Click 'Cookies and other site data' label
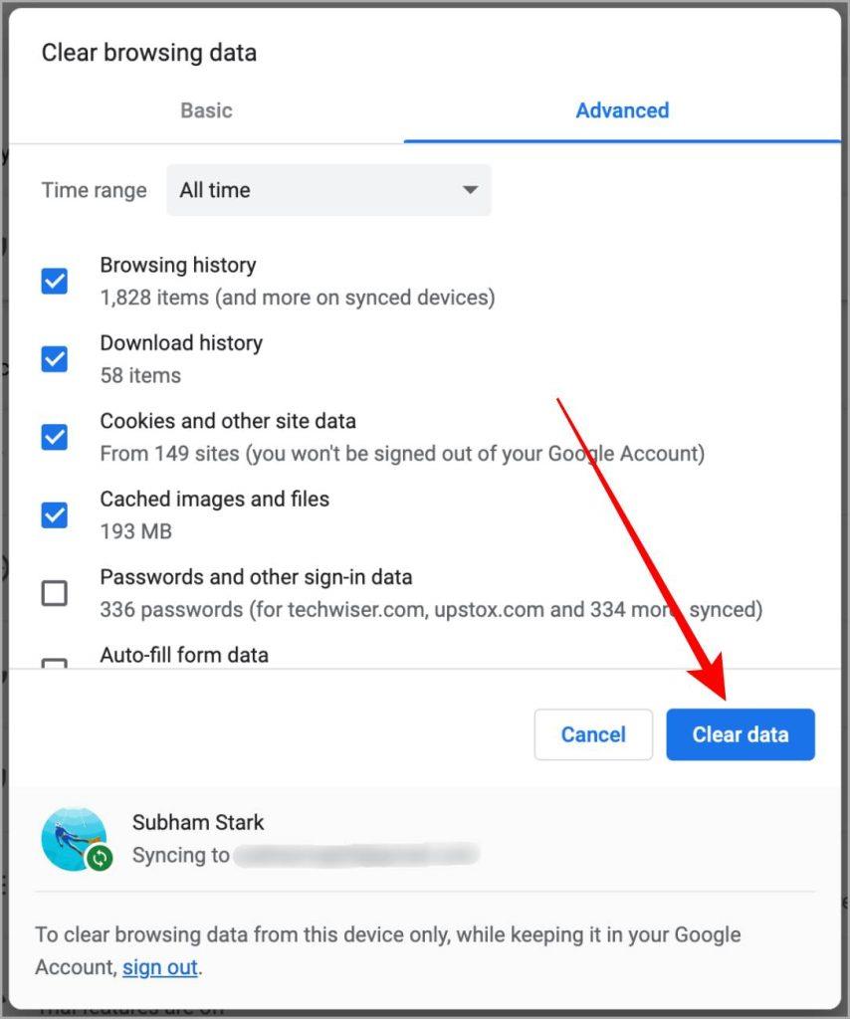 click(x=228, y=421)
